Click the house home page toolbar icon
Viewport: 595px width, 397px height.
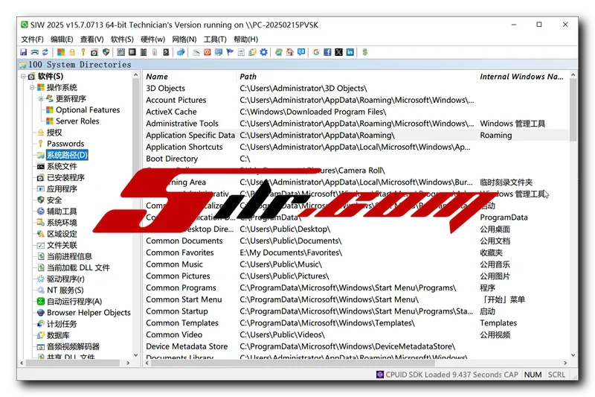click(289, 52)
